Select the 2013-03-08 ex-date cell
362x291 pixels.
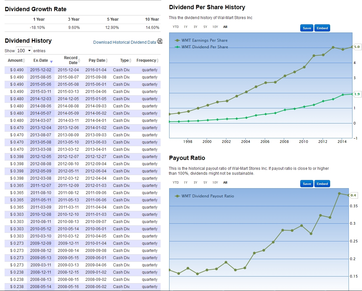pyautogui.click(x=41, y=149)
